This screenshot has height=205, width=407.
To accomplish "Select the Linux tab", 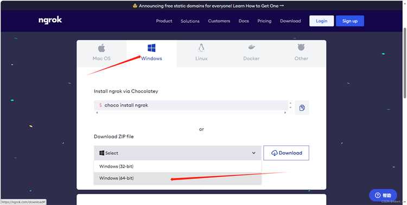I will coord(201,54).
